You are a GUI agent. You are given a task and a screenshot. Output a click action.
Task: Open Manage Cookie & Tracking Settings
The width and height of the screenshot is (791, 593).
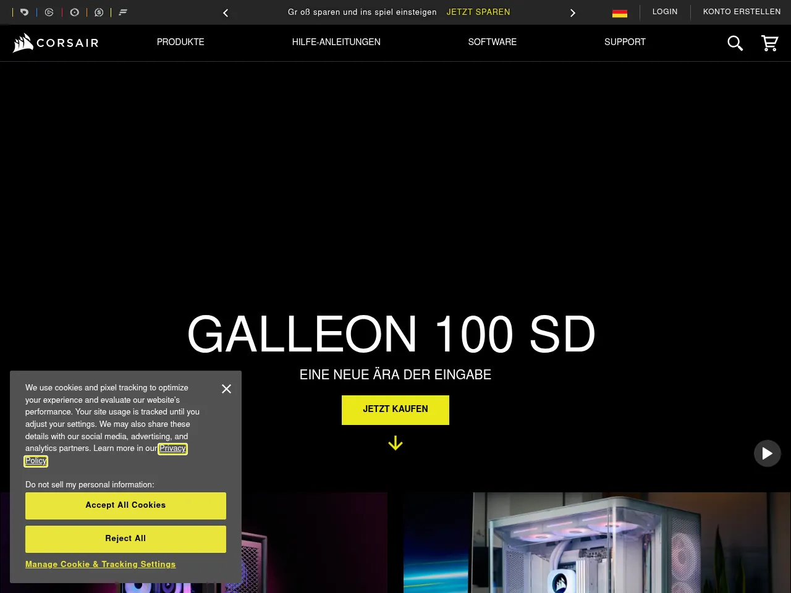[x=100, y=564]
